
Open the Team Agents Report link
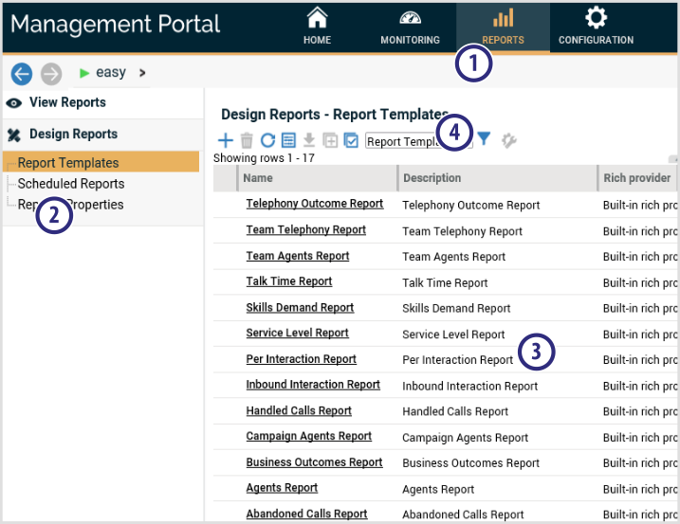coord(298,256)
